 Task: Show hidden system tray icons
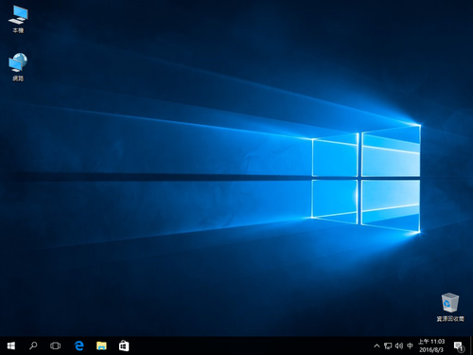click(377, 346)
